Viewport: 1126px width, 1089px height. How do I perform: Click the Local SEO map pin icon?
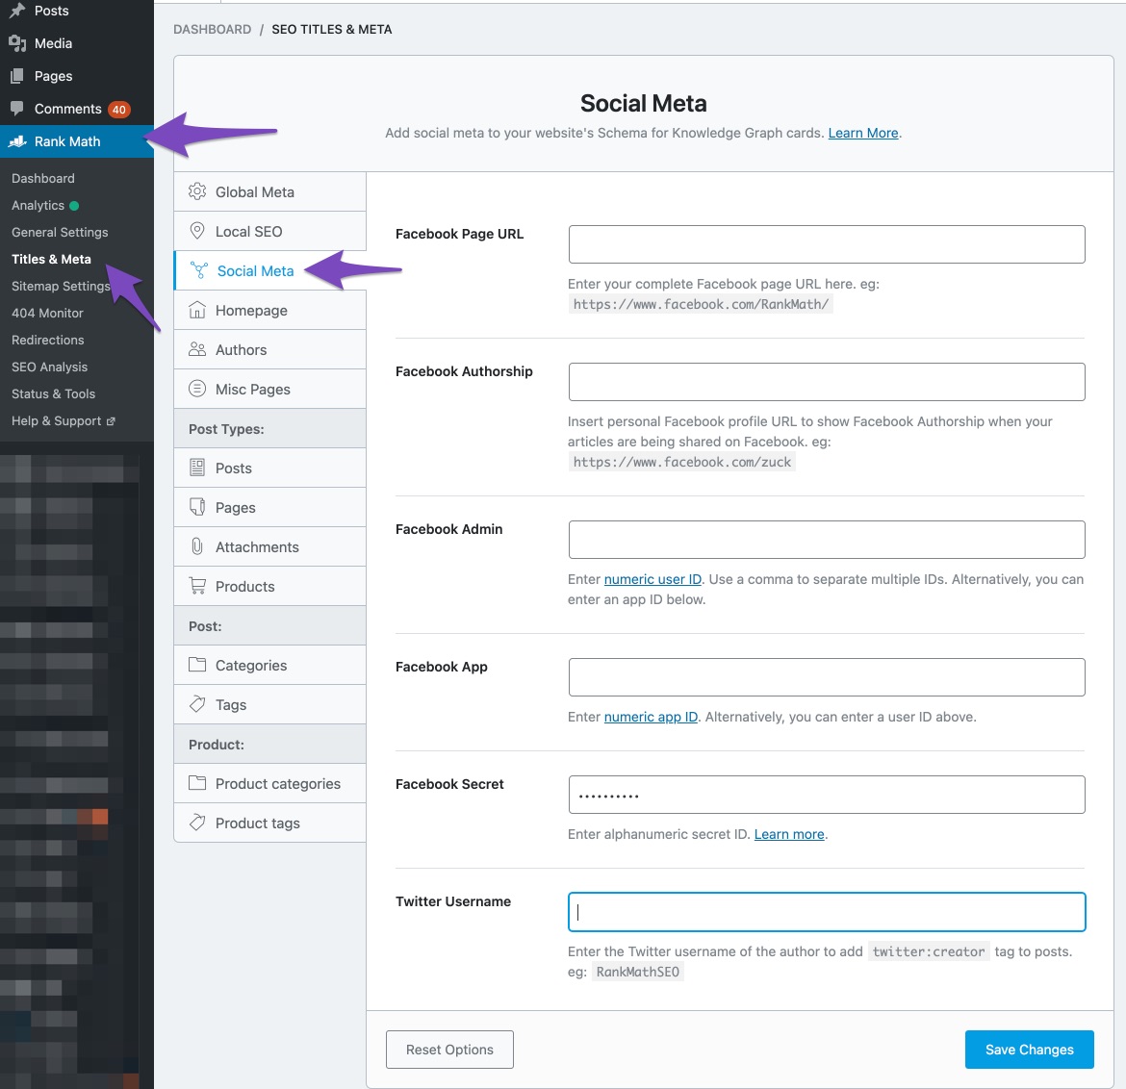click(x=196, y=231)
